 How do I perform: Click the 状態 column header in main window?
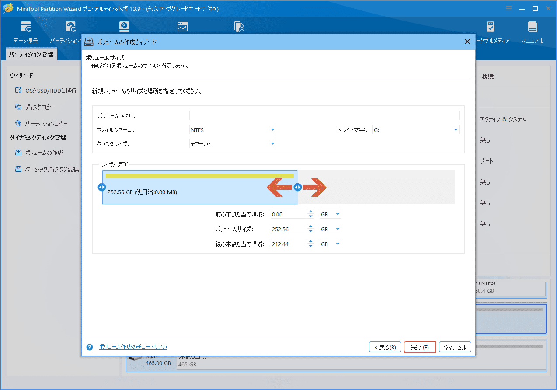click(x=488, y=77)
